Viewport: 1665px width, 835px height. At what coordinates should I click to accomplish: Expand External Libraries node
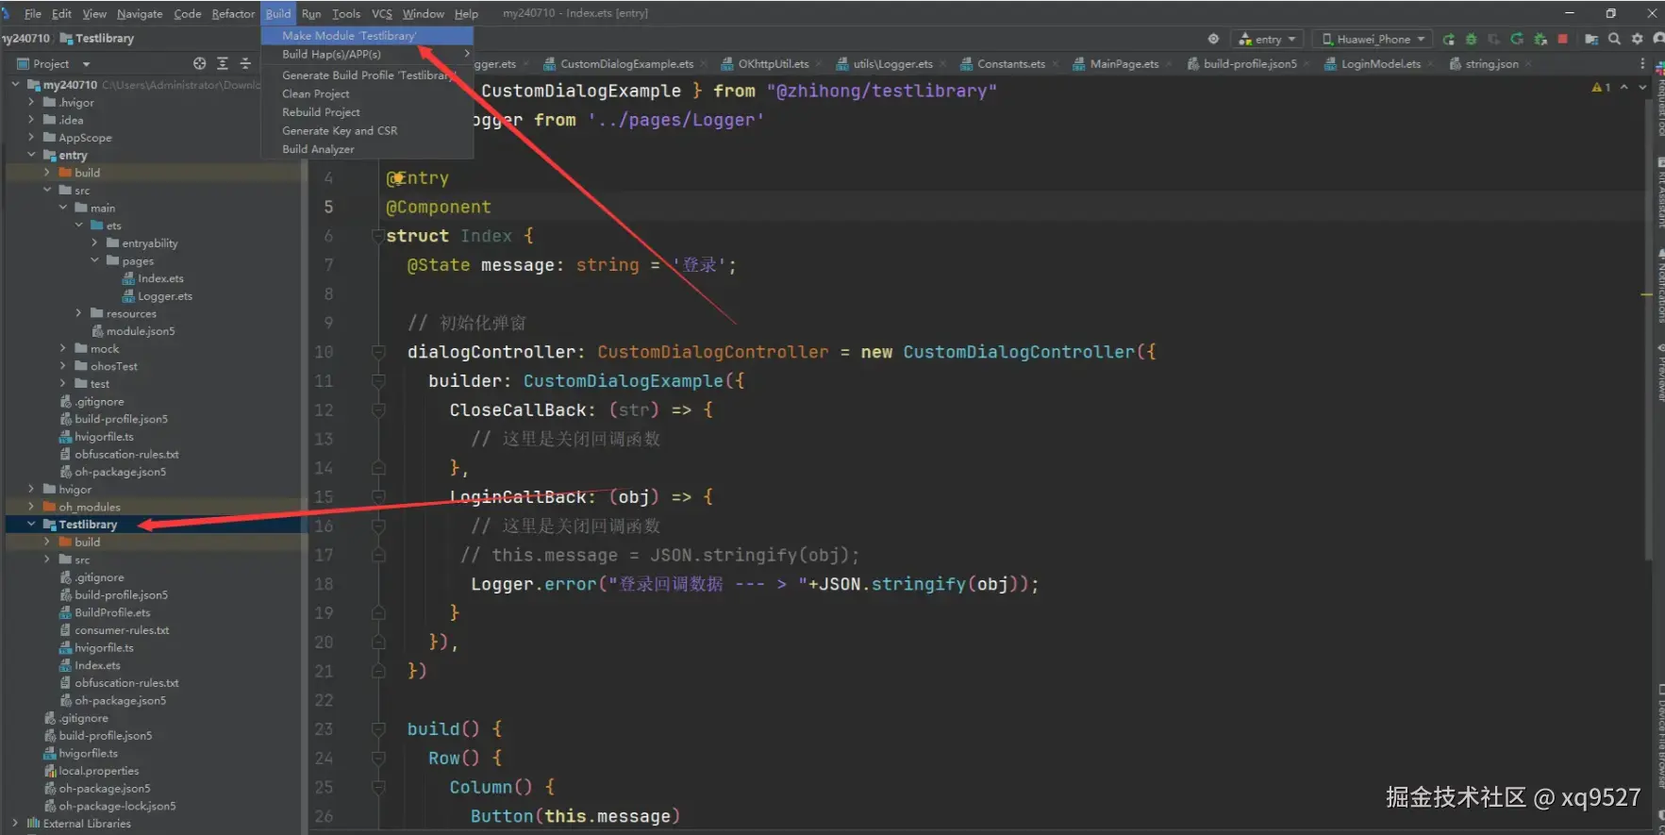15,824
